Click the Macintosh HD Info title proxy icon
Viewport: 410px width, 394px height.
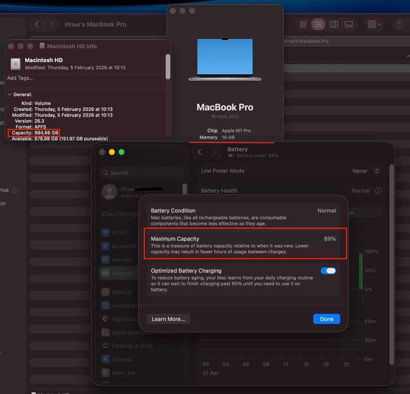click(42, 46)
